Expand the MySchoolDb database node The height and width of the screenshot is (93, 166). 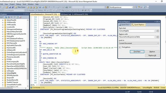3,48
